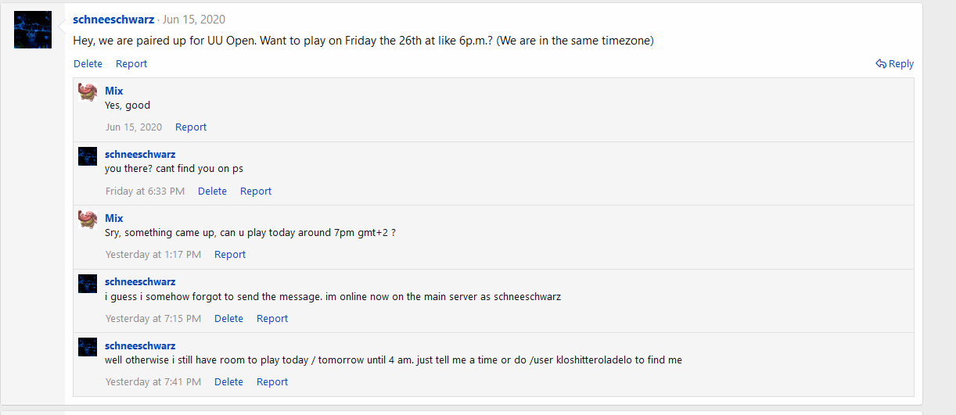Image resolution: width=956 pixels, height=415 pixels.
Task: Delete the comment from Yesterday at 7:41 PM
Action: pos(228,382)
